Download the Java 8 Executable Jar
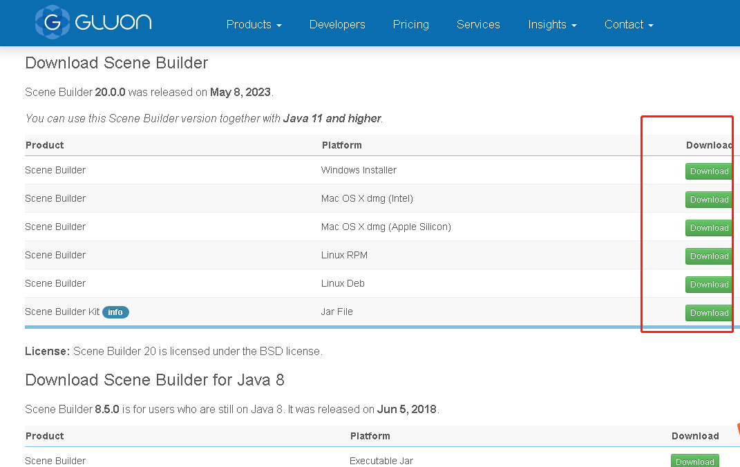740x467 pixels. 694,461
